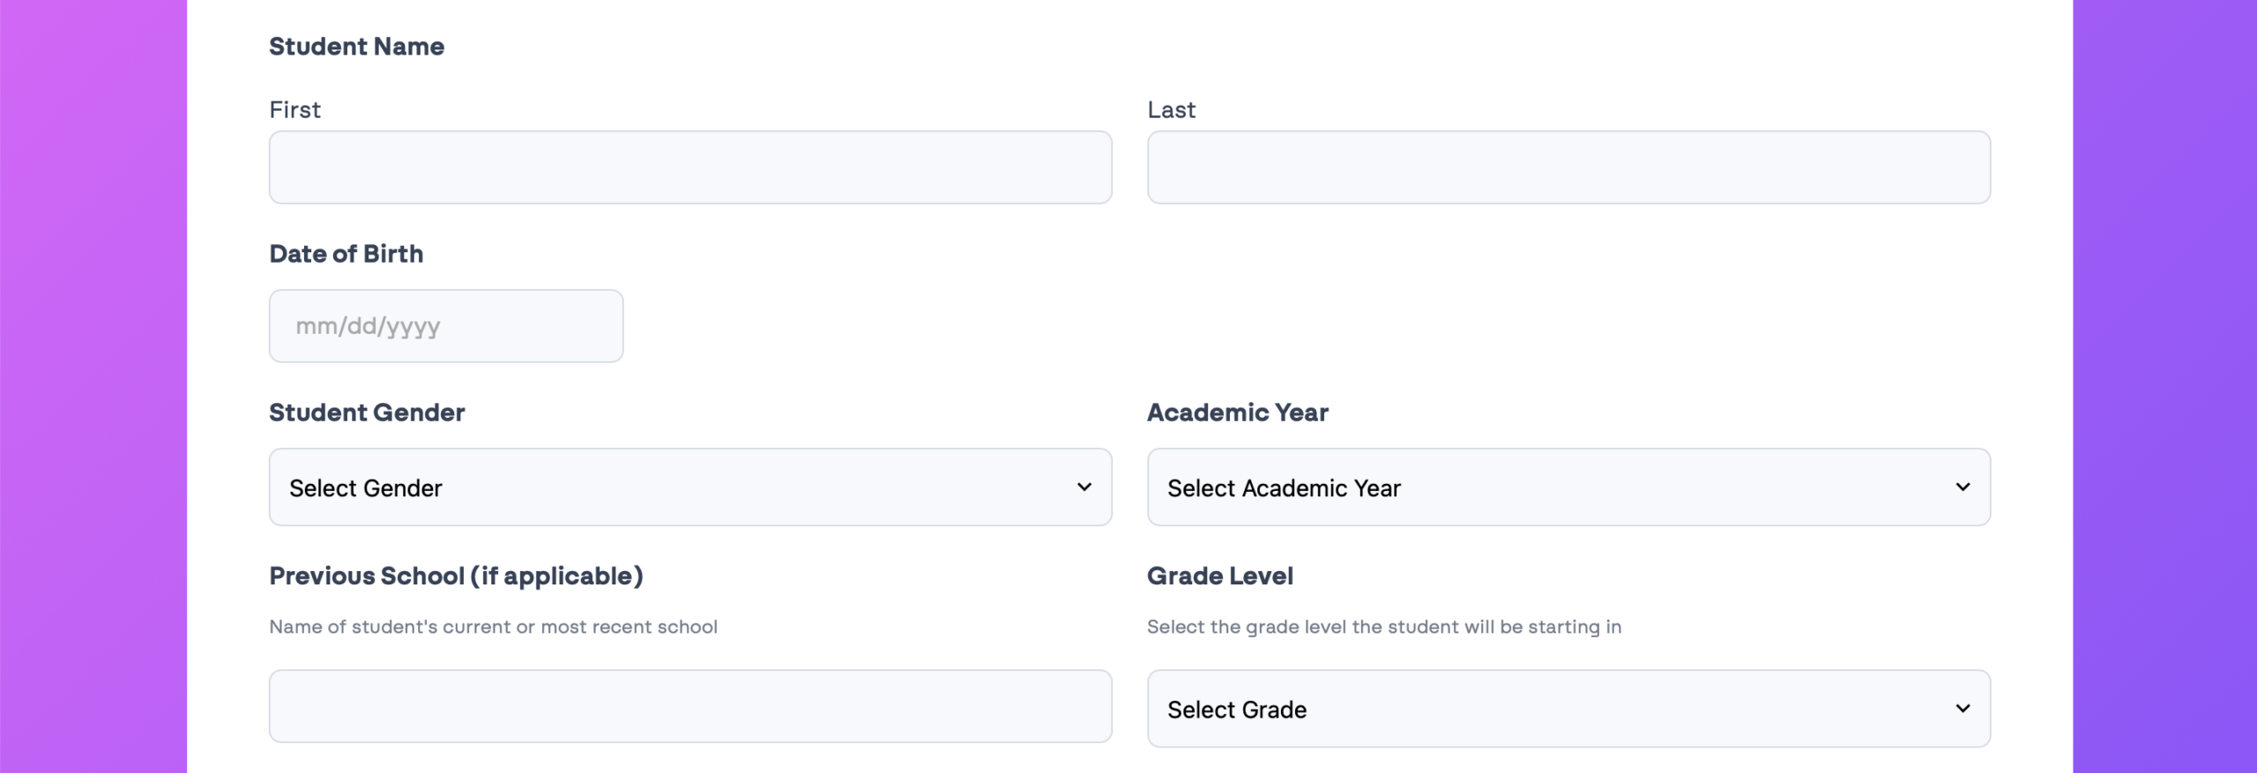2257x773 pixels.
Task: Click the Grade Level label
Action: coord(1219,576)
